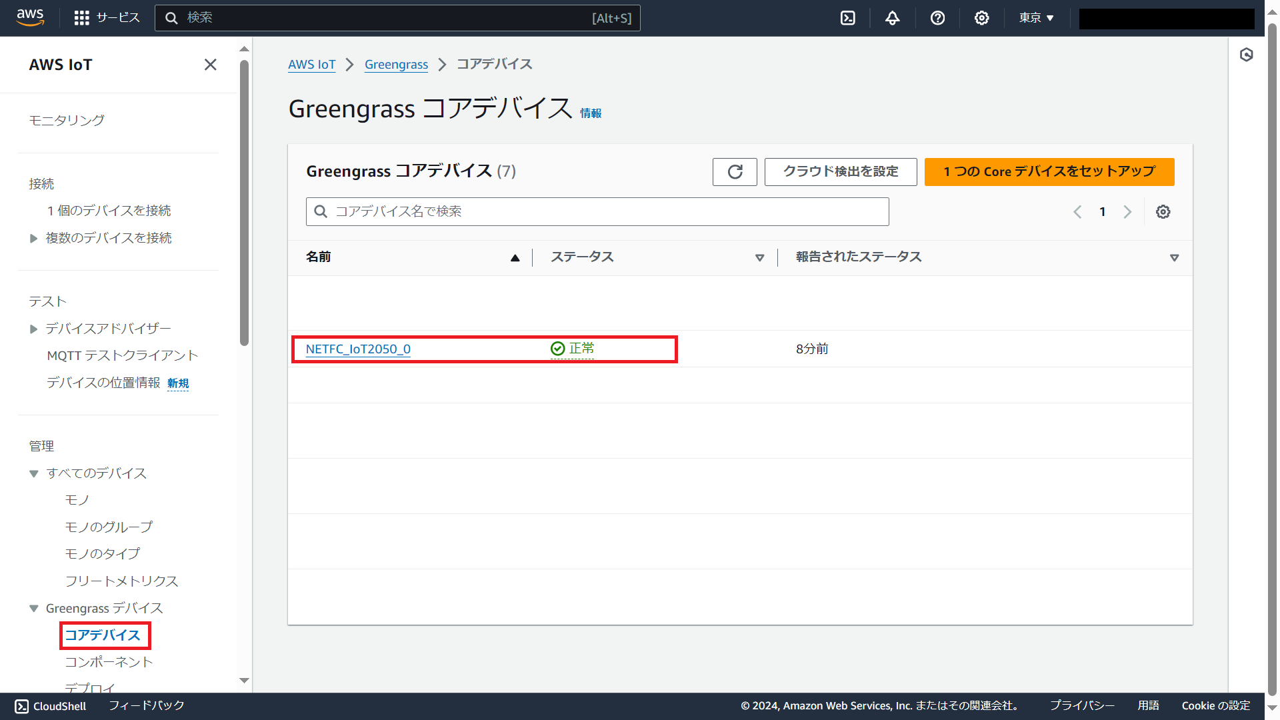Refresh the Greengrass core devices list
The height and width of the screenshot is (720, 1280).
point(734,171)
